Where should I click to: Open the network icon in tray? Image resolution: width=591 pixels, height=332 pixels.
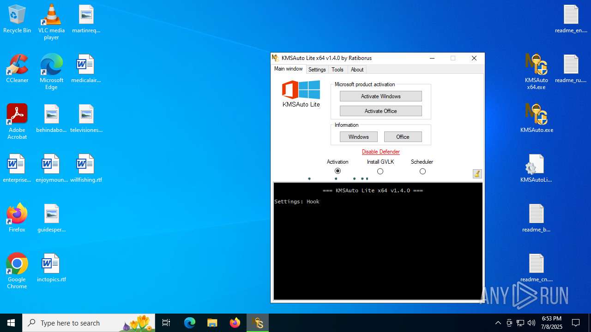[x=520, y=323]
